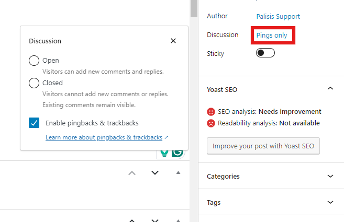
Task: Expand the Categories panel
Action: (x=330, y=176)
